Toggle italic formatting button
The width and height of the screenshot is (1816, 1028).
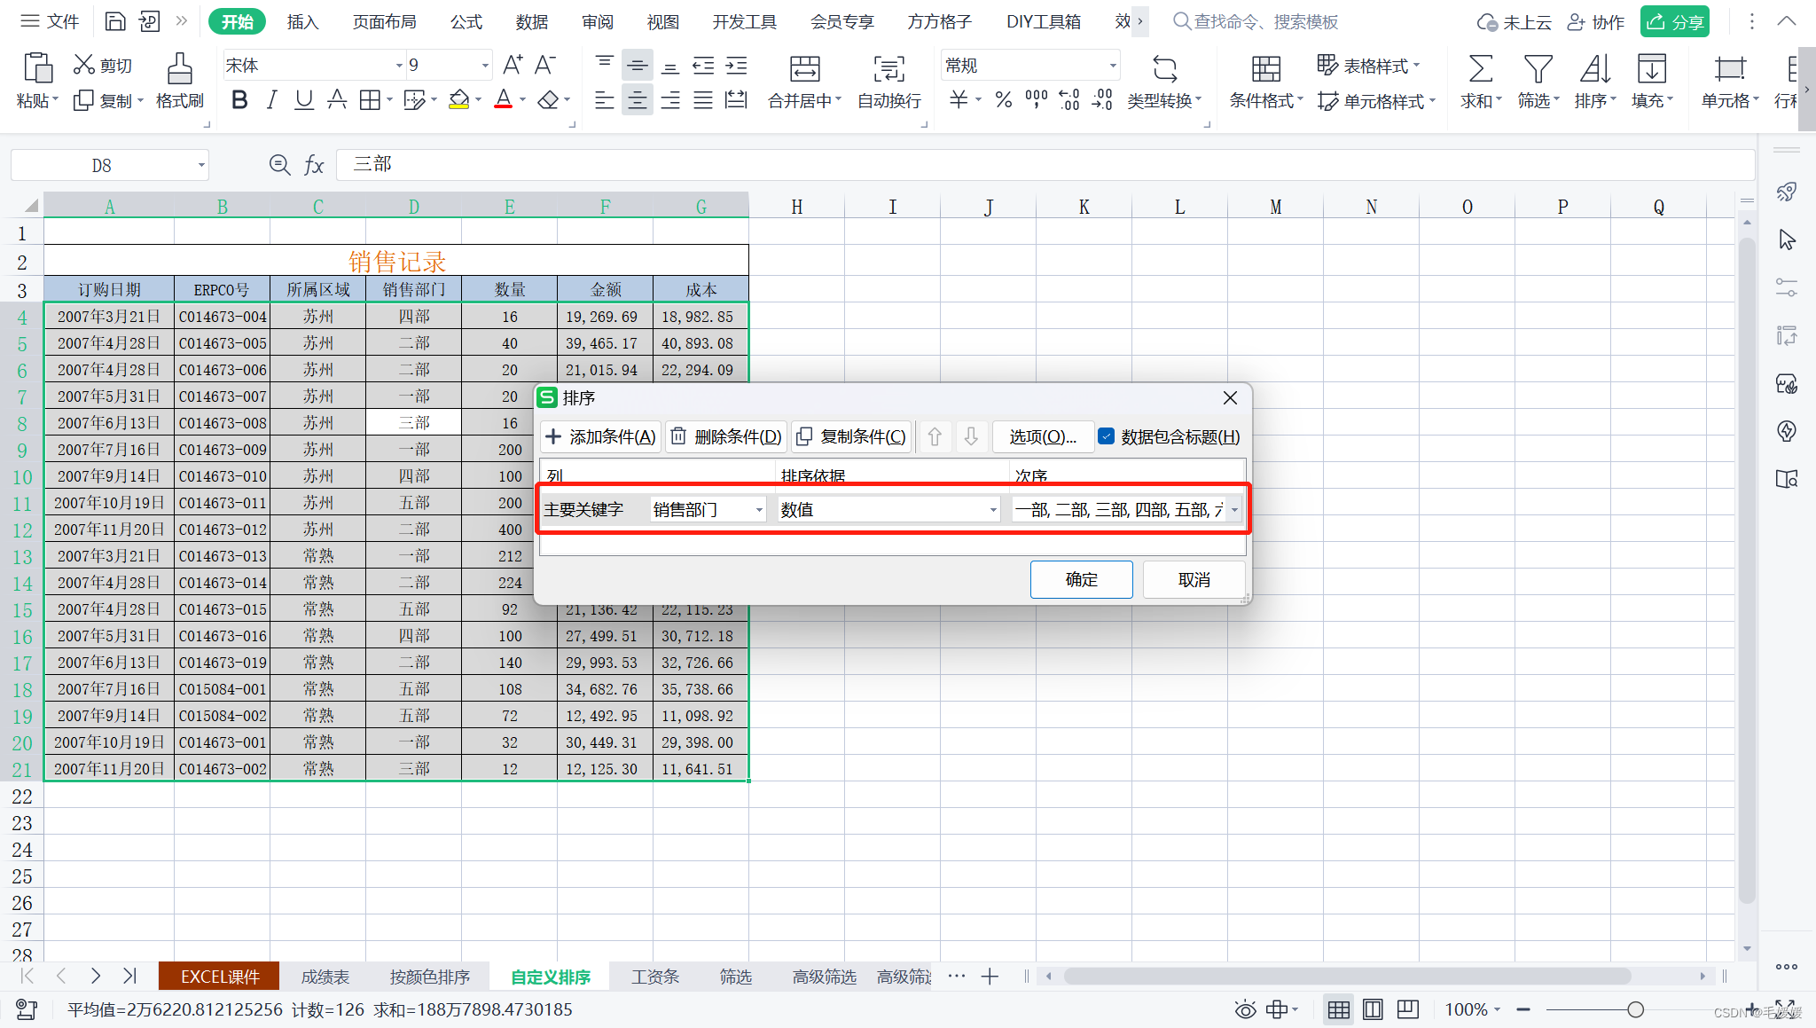[271, 100]
